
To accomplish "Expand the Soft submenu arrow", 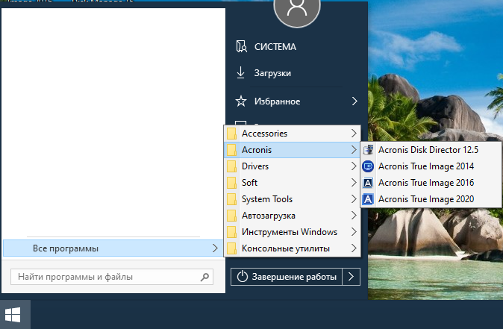I will [x=354, y=183].
